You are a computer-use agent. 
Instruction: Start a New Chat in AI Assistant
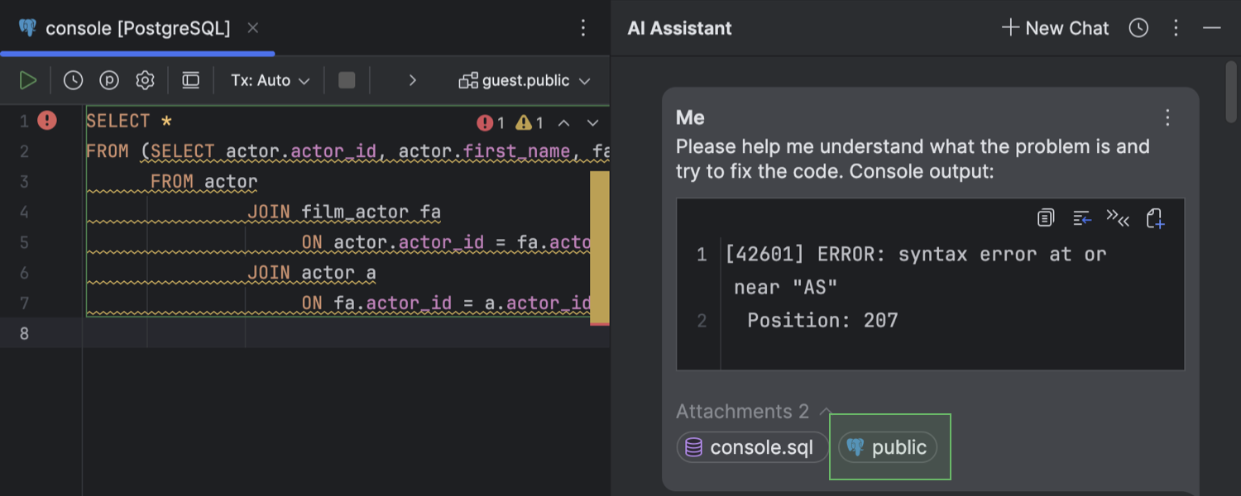[x=1055, y=28]
